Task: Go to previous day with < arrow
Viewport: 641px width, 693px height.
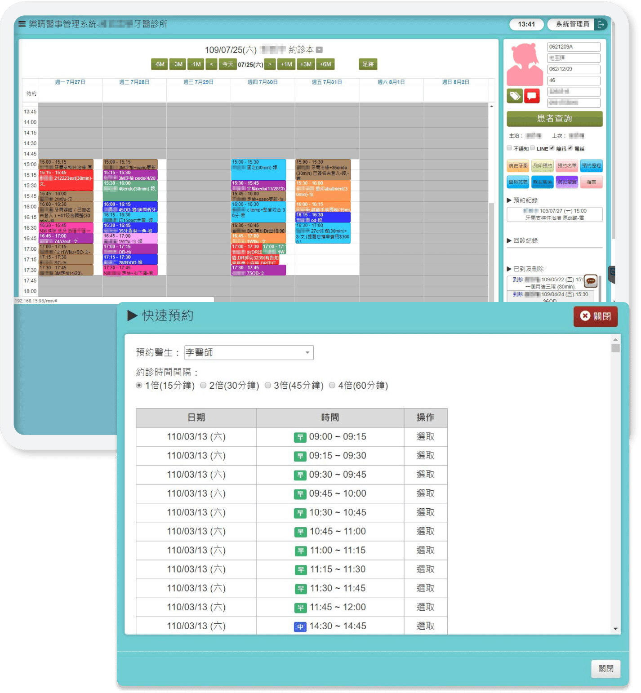Action: (x=211, y=64)
